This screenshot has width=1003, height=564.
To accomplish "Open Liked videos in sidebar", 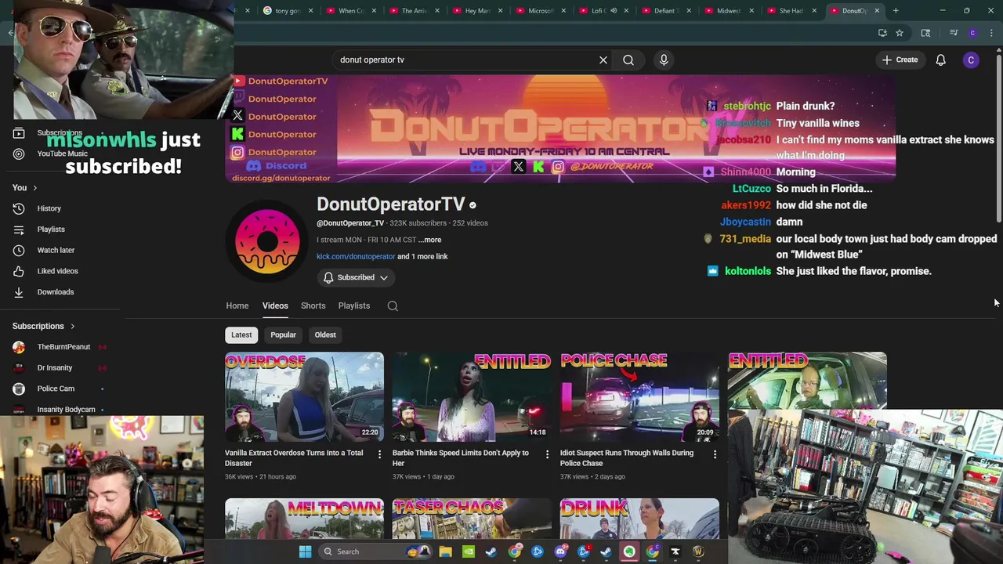I will [x=57, y=271].
